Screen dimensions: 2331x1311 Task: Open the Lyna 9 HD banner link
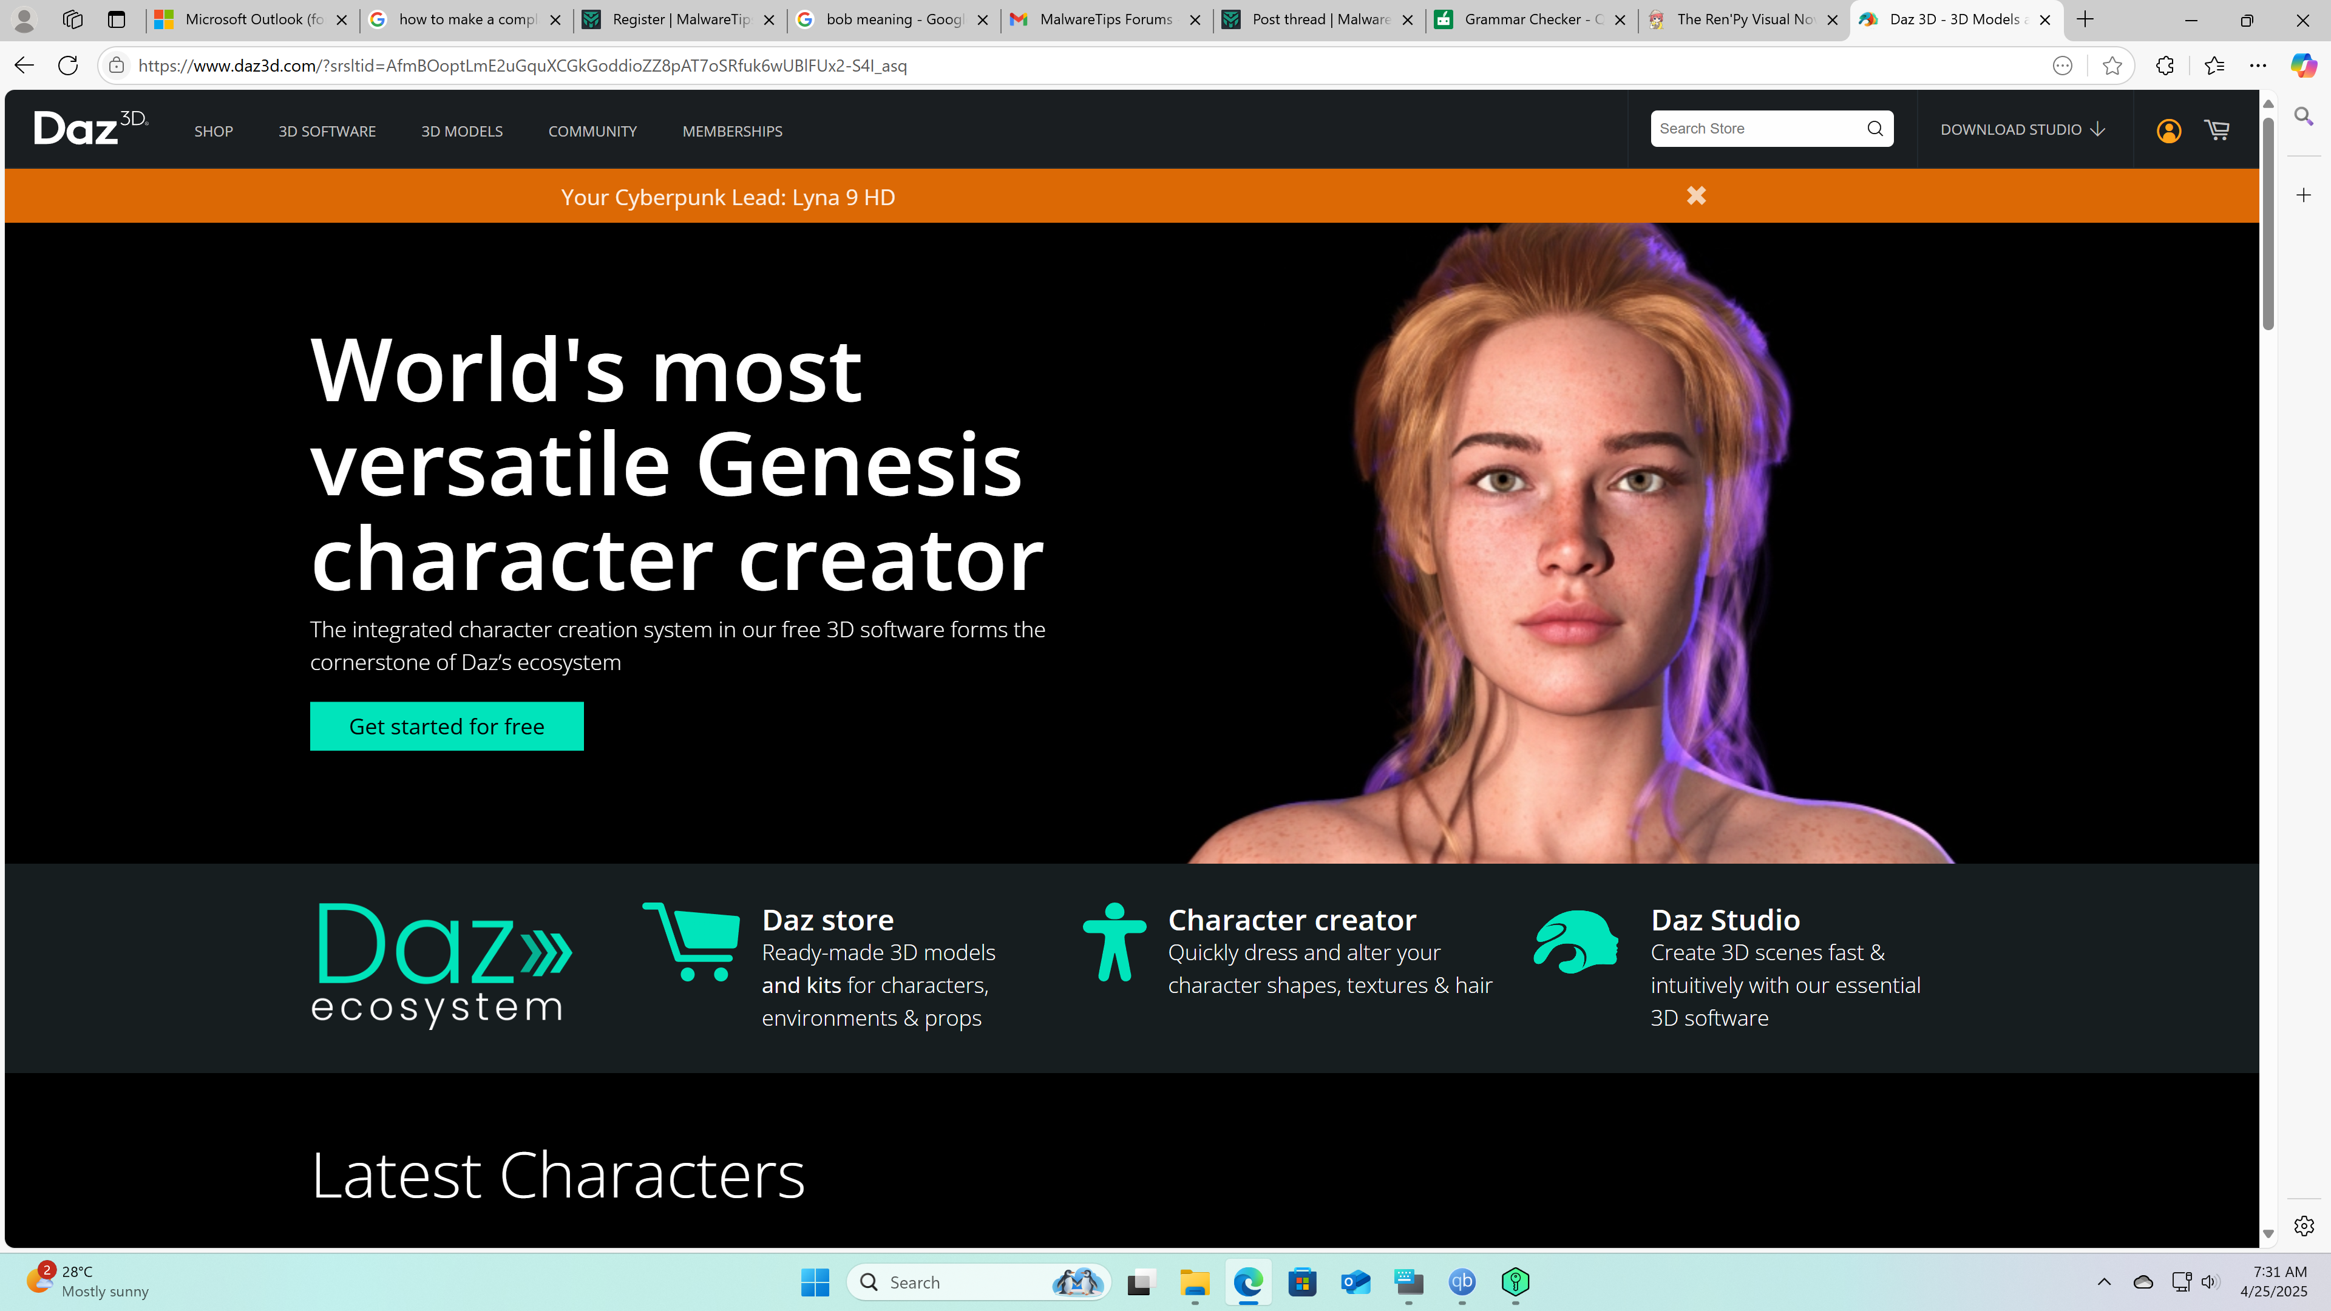[728, 197]
